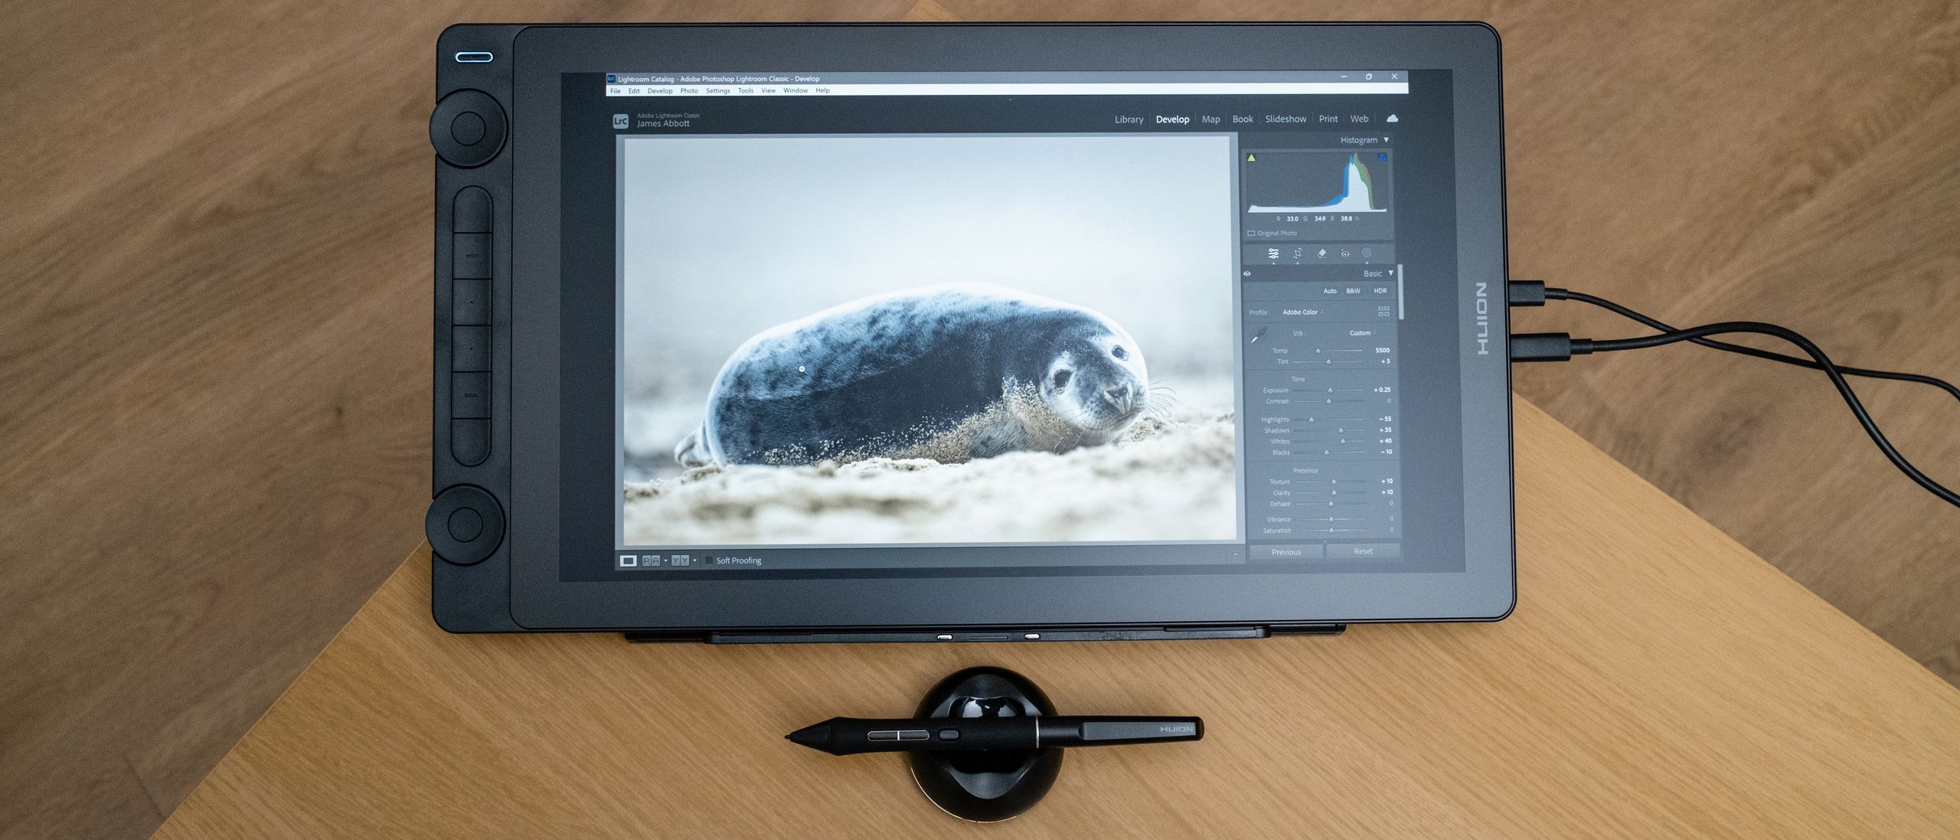Switch to the Print module
Image resolution: width=1960 pixels, height=840 pixels.
[1328, 119]
